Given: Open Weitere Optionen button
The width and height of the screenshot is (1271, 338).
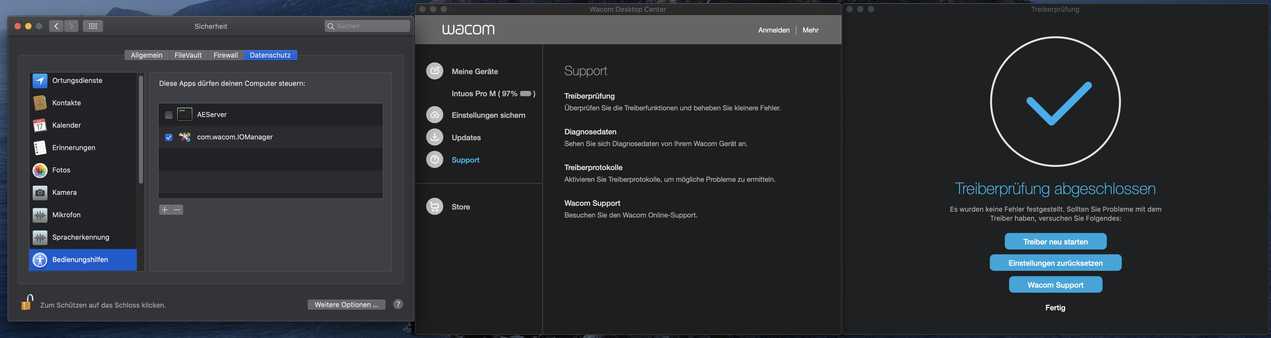Looking at the screenshot, I should coord(346,304).
